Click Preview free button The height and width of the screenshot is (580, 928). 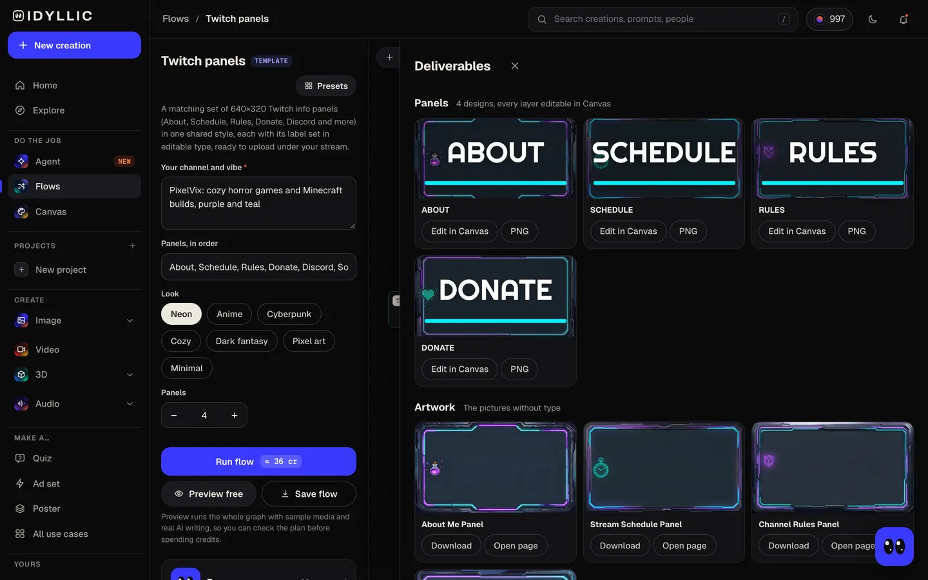coord(209,494)
